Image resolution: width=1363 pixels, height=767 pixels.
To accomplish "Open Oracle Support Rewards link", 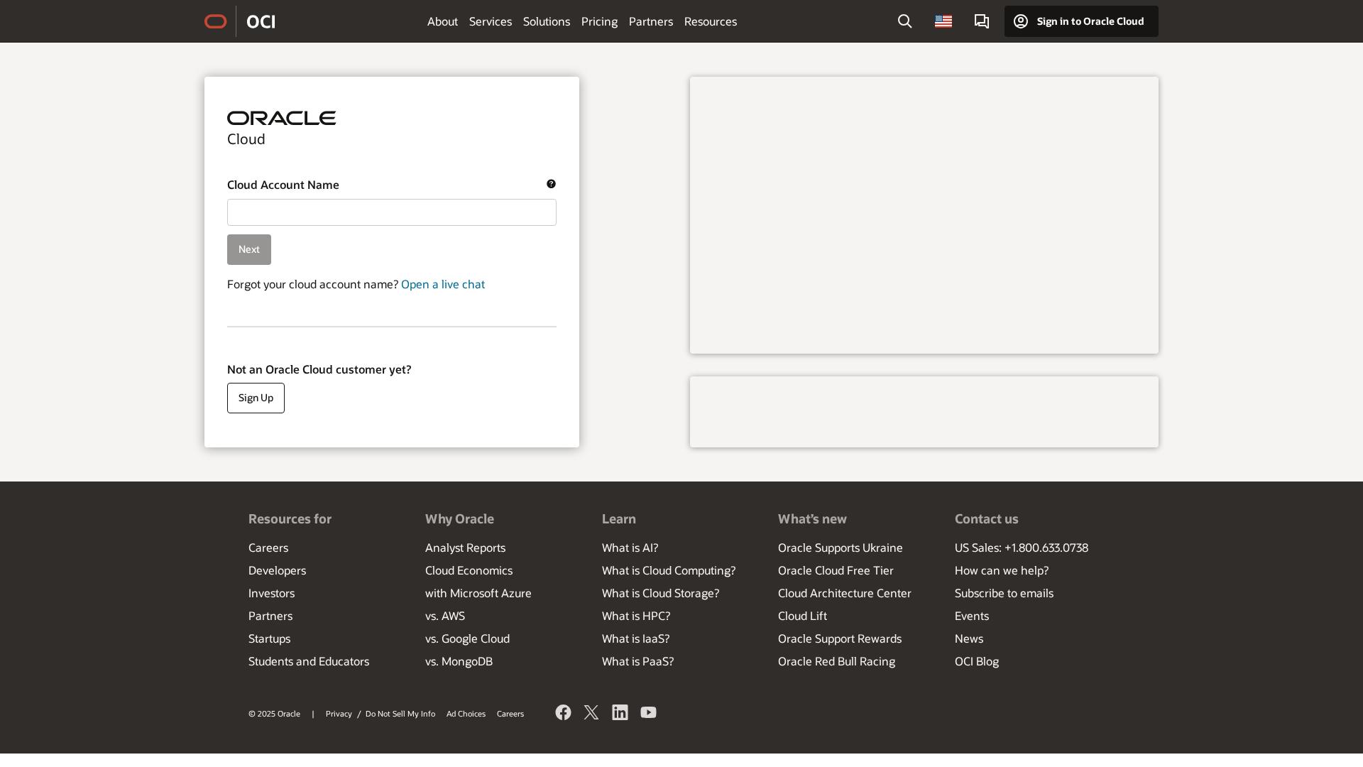I will 840,638.
